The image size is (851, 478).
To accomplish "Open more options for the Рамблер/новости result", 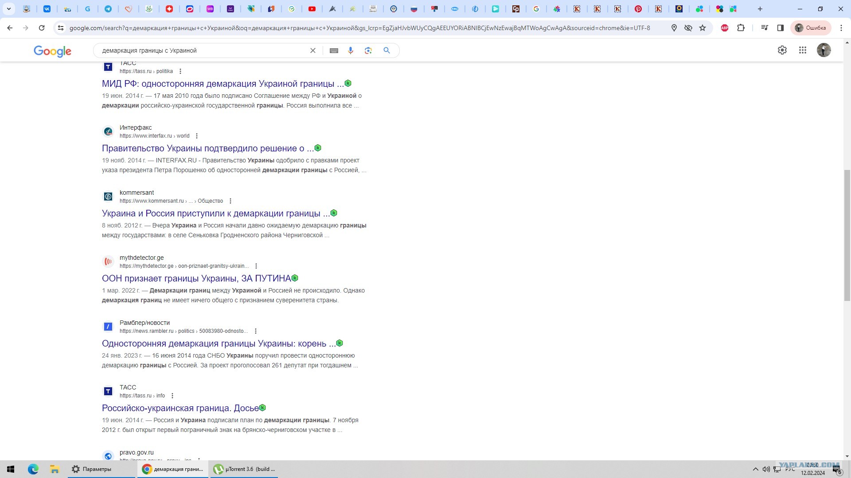I will (x=256, y=331).
